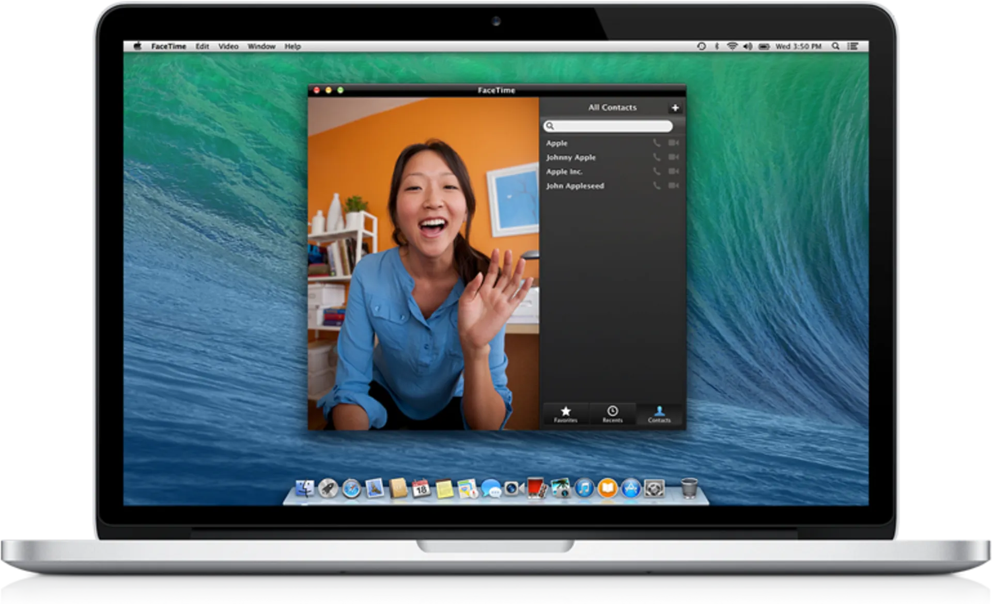Viewport: 992px width, 604px height.
Task: Open iBooks orange icon in Dock
Action: (x=608, y=488)
